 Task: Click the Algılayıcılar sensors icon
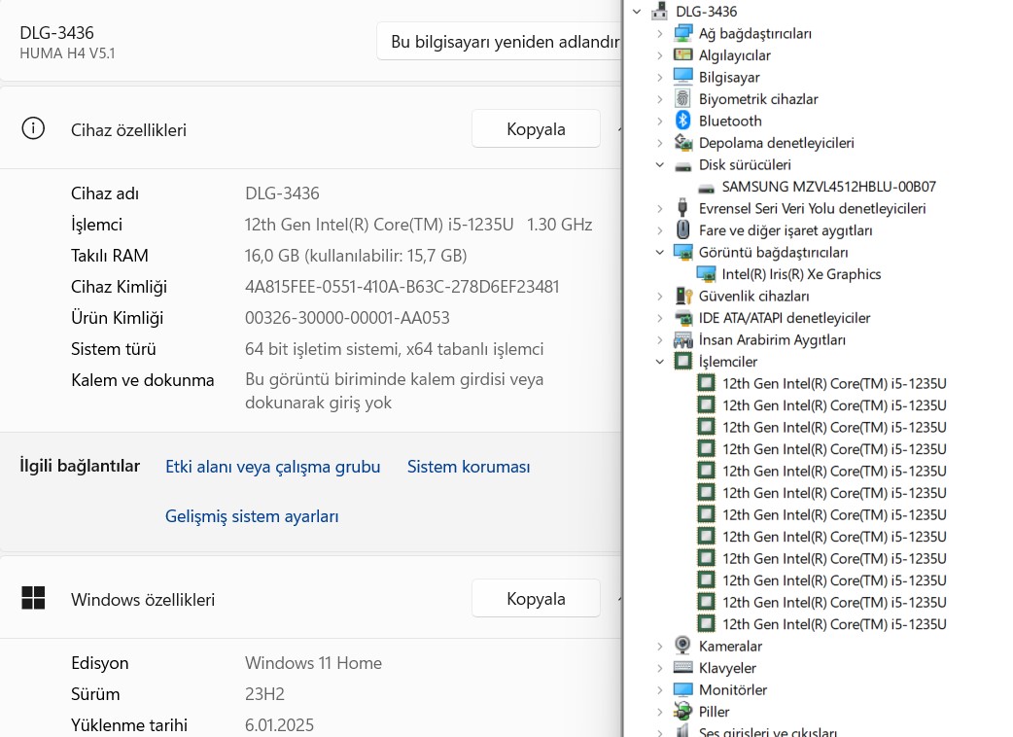tap(682, 54)
